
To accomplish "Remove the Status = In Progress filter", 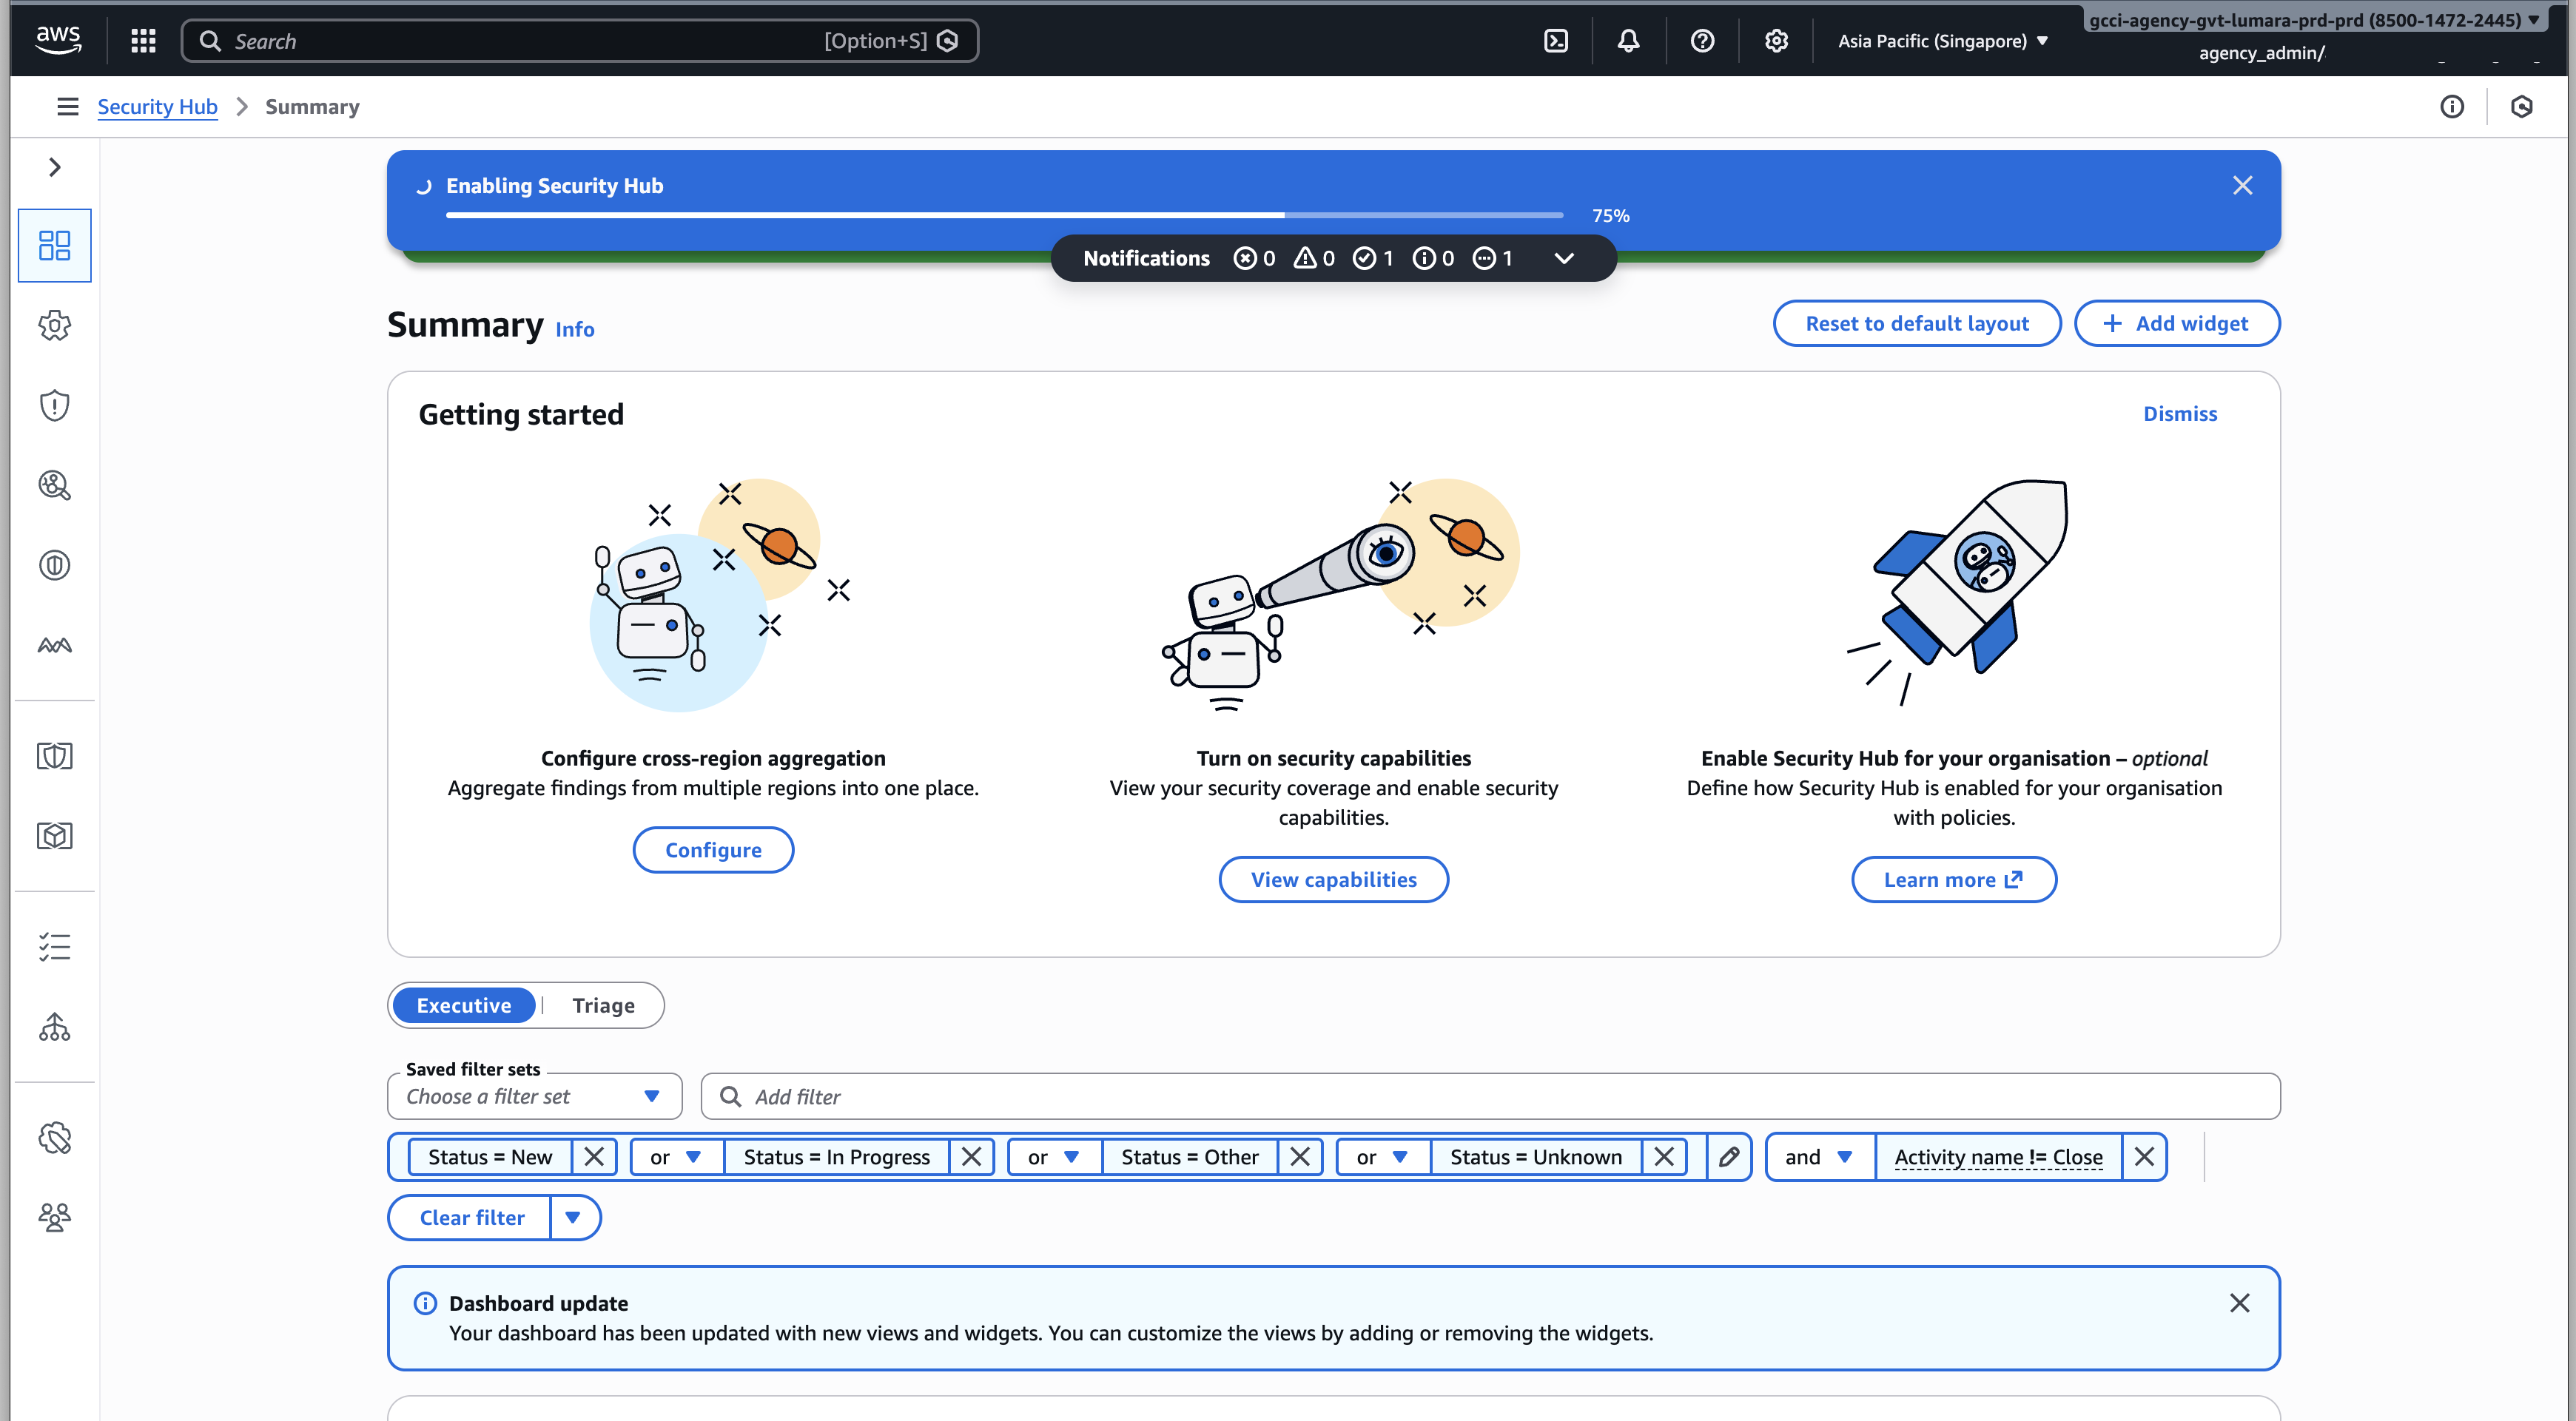I will click(x=971, y=1157).
